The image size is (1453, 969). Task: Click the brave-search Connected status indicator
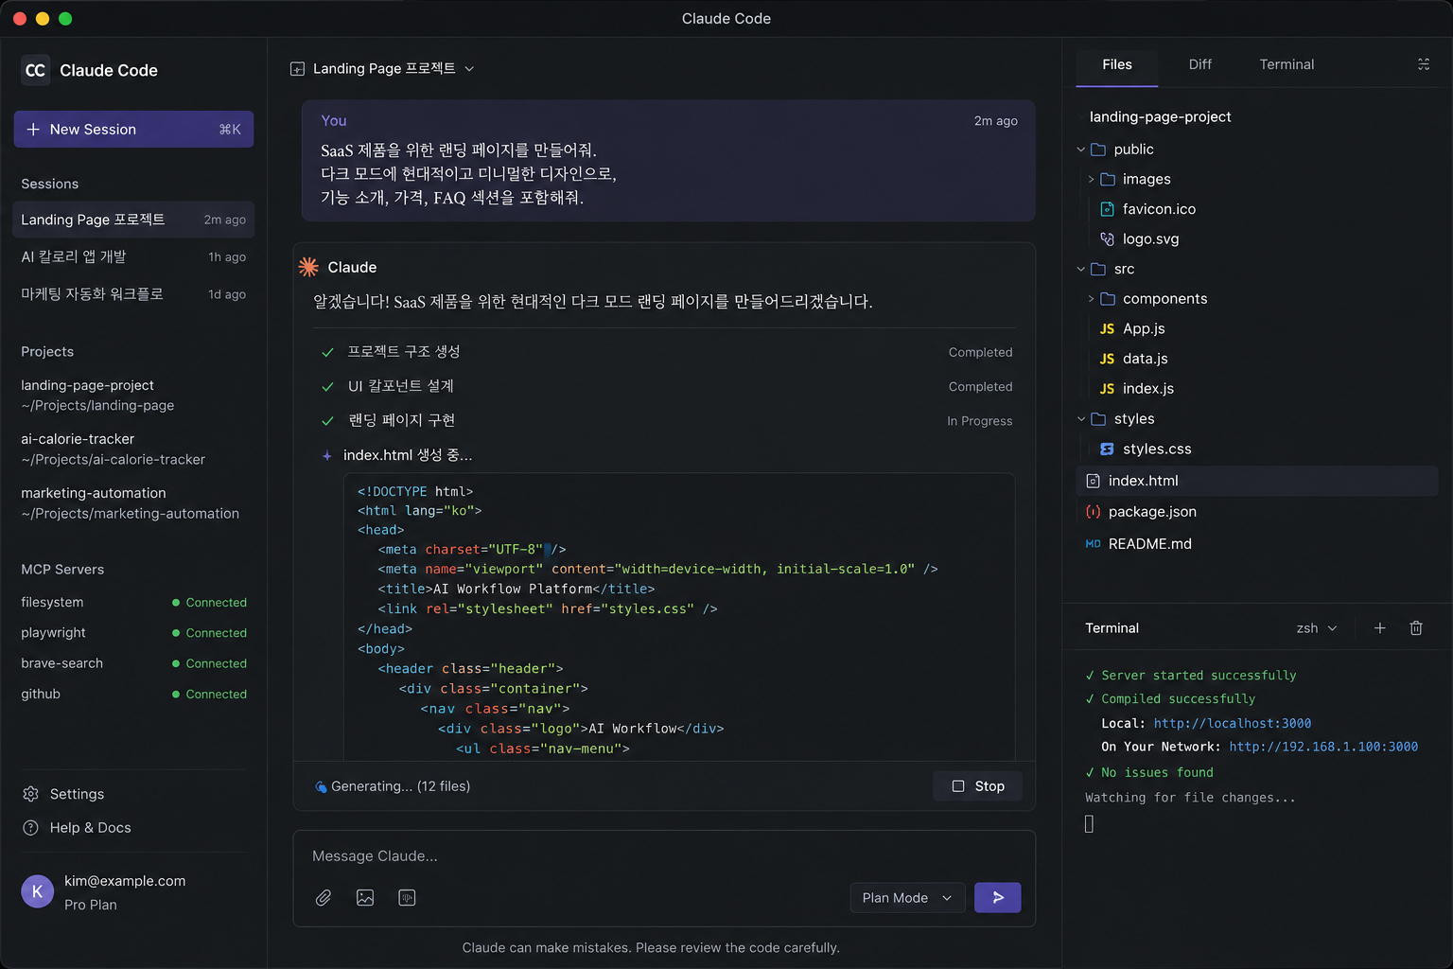(209, 664)
